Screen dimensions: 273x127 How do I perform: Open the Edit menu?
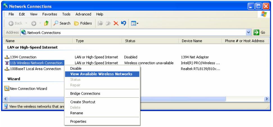(x=22, y=14)
